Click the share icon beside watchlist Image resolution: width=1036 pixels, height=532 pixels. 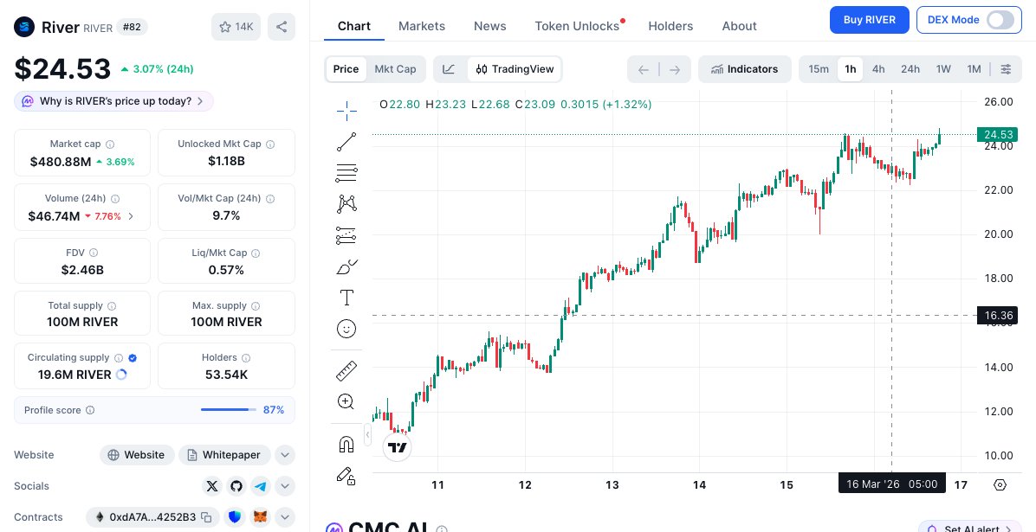point(282,27)
